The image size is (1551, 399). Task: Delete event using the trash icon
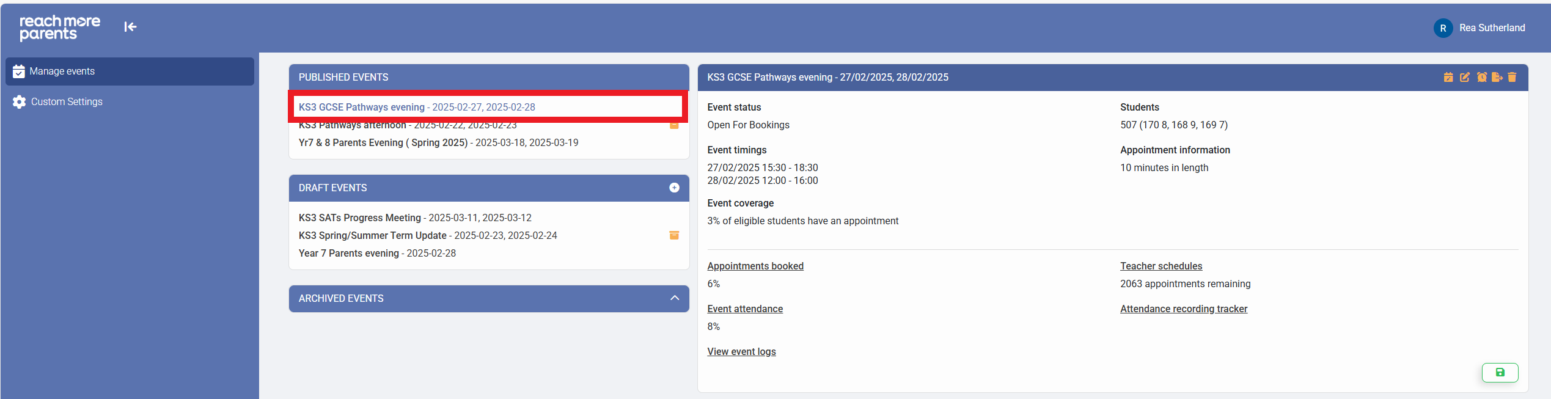tap(1512, 77)
